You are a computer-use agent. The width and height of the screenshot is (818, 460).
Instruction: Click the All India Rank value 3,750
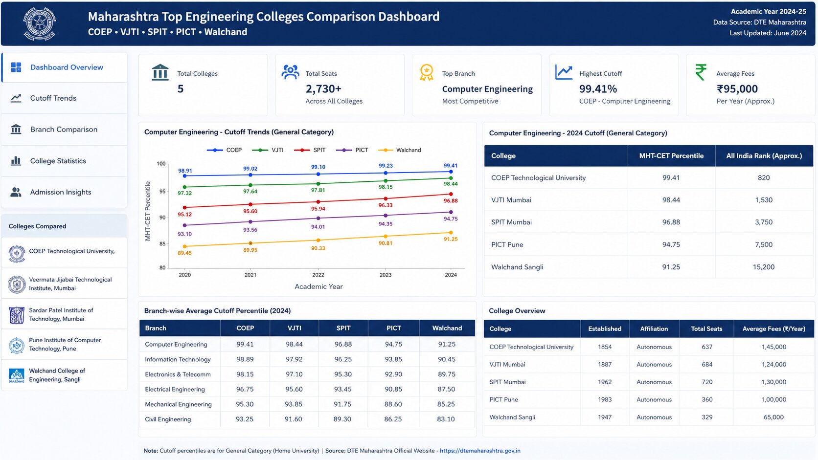(764, 222)
